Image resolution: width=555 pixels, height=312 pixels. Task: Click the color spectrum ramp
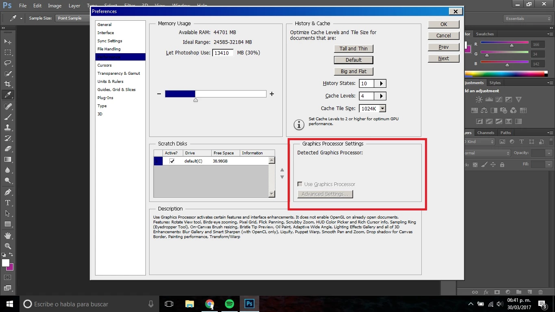(x=506, y=74)
